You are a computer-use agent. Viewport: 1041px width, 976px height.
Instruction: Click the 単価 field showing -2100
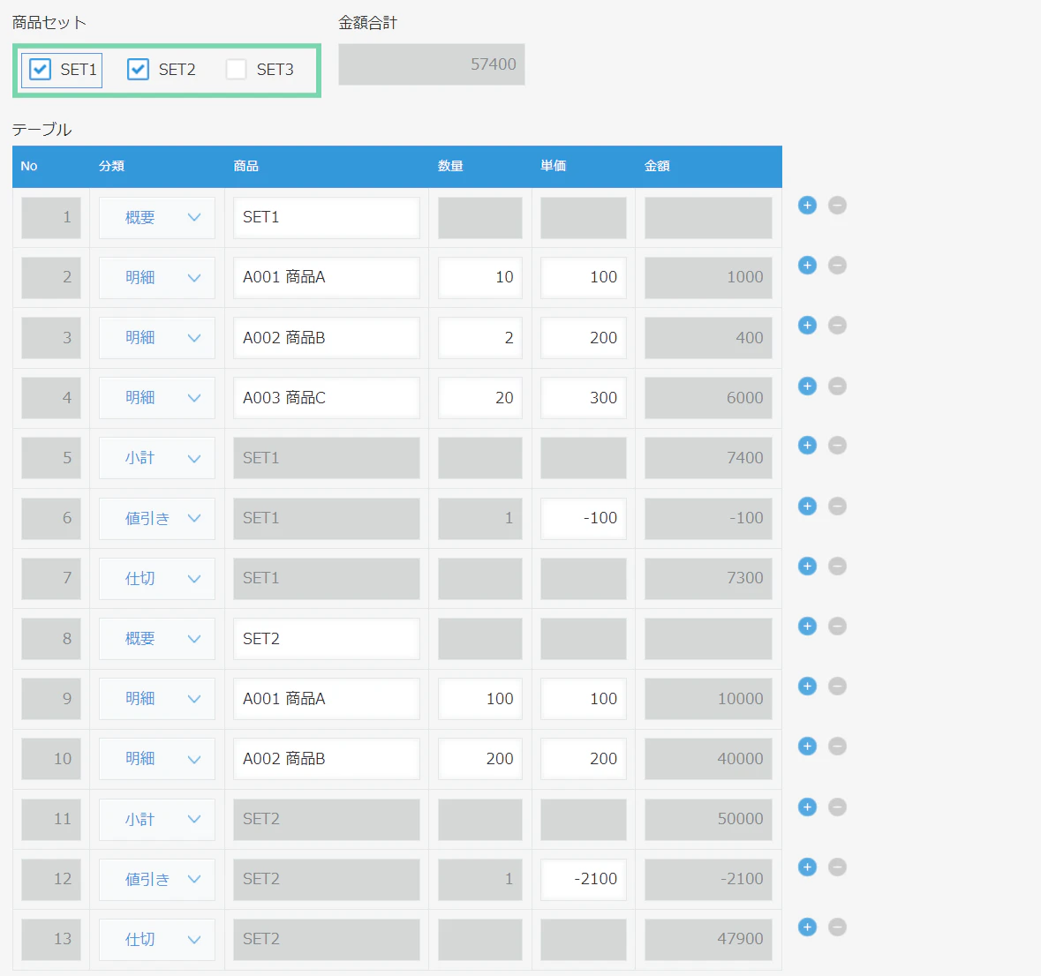click(x=583, y=879)
